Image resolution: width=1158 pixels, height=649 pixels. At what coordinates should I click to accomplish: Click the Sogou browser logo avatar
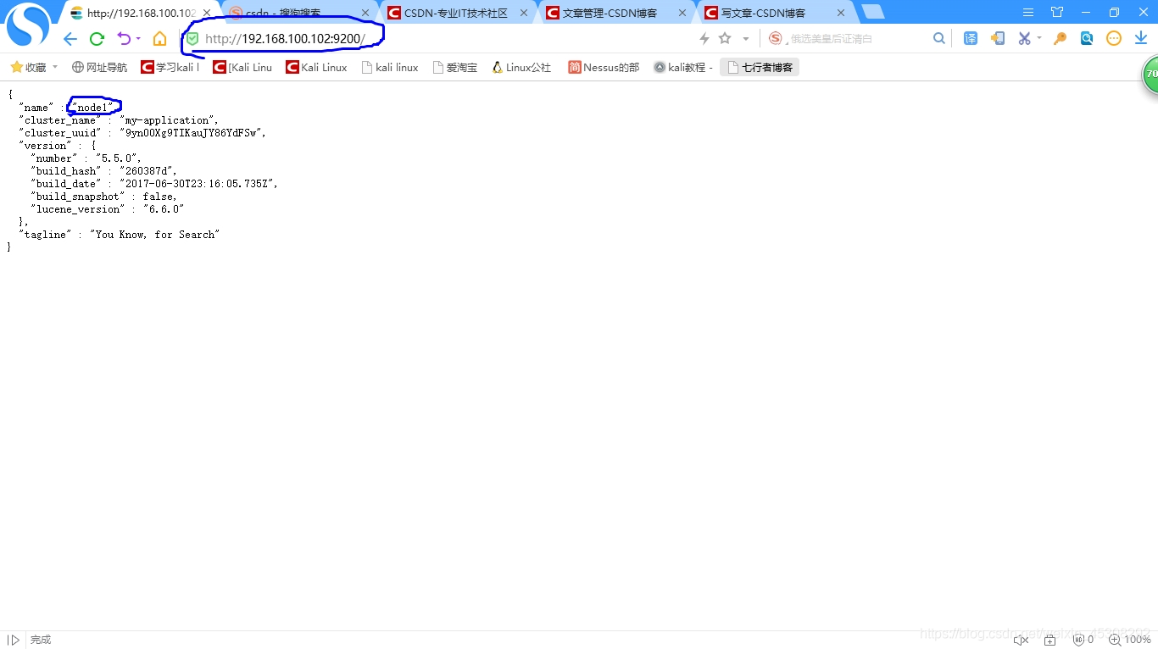(28, 25)
